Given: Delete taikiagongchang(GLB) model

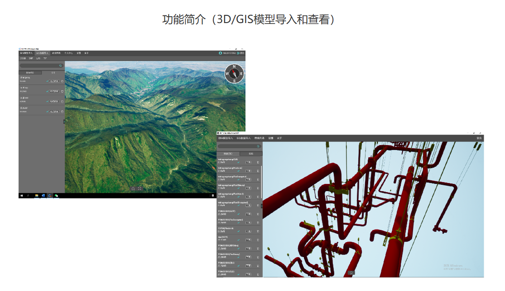Looking at the screenshot, I should [x=258, y=162].
